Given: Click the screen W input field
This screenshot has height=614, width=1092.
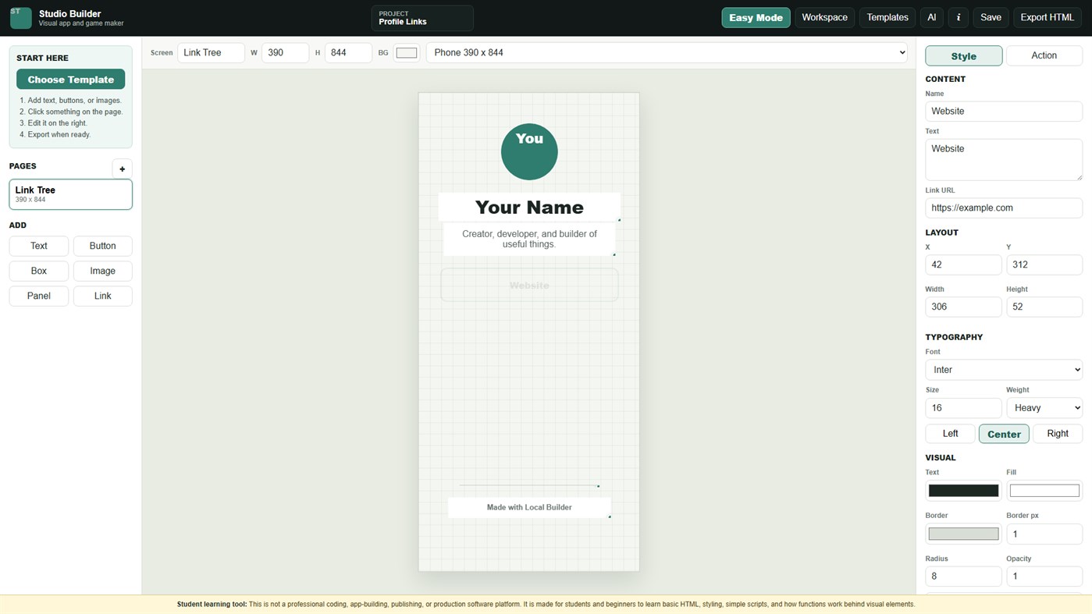Looking at the screenshot, I should click(x=285, y=52).
